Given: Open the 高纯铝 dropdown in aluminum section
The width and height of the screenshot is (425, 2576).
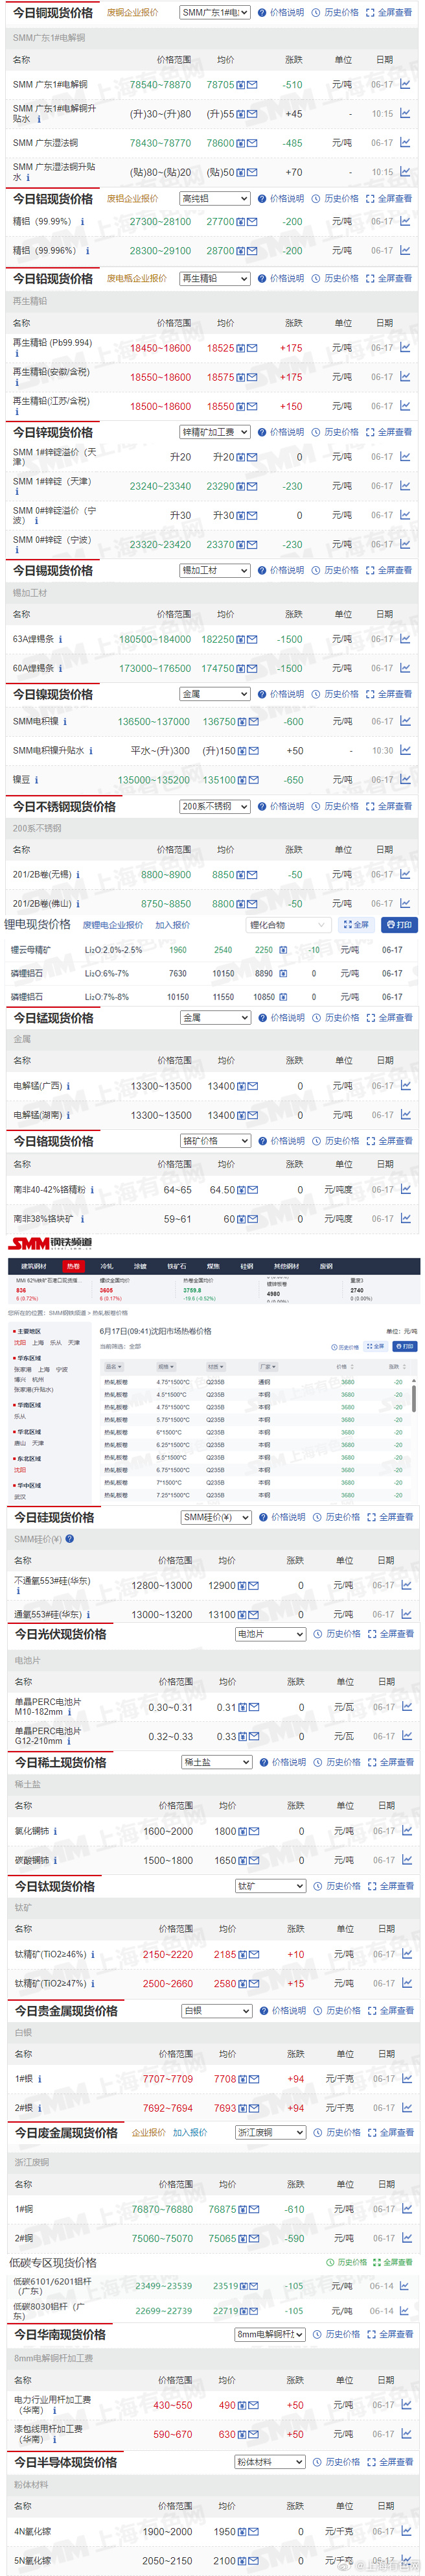Looking at the screenshot, I should pos(215,199).
